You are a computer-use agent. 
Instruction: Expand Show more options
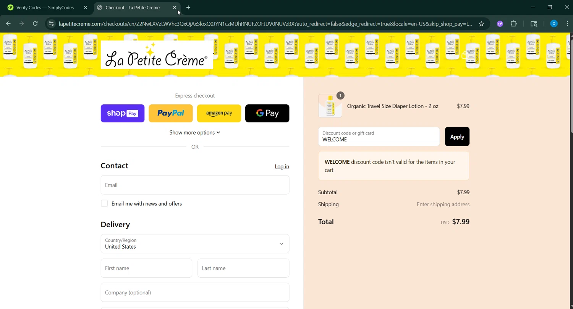click(x=195, y=132)
